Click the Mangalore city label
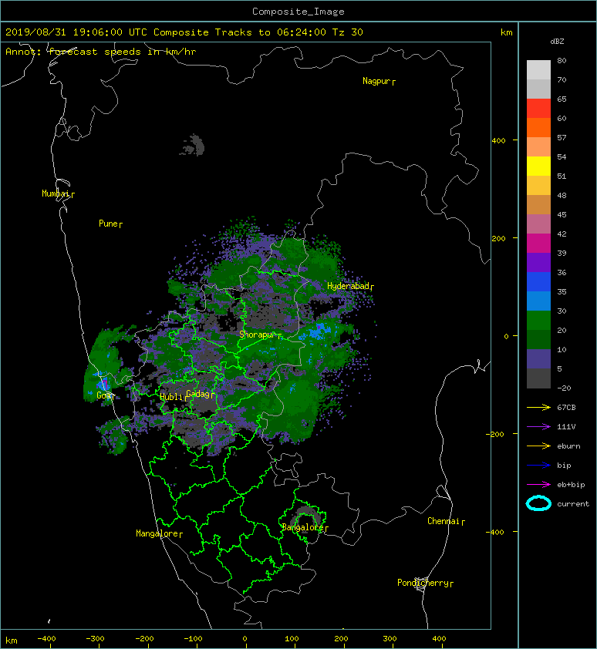Image resolution: width=597 pixels, height=649 pixels. click(x=157, y=533)
